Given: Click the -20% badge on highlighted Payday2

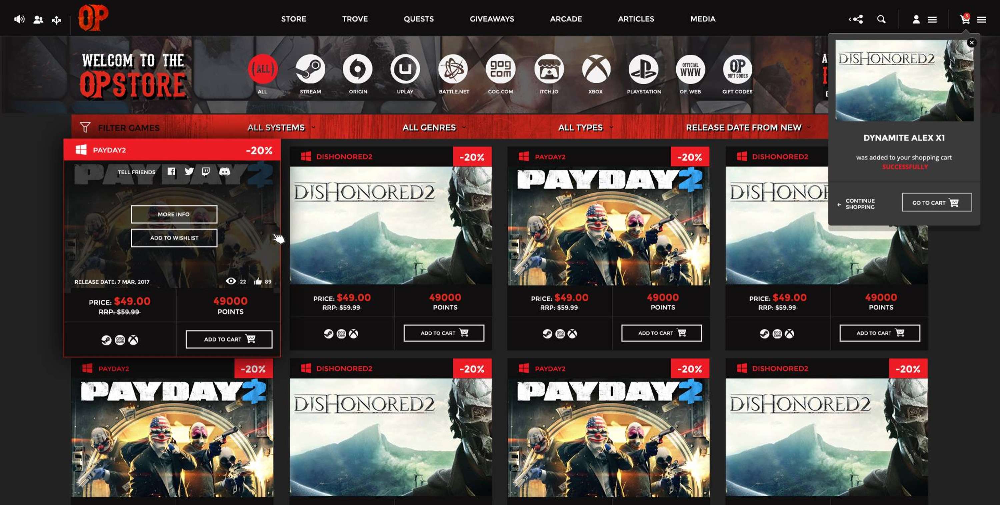Looking at the screenshot, I should tap(259, 150).
